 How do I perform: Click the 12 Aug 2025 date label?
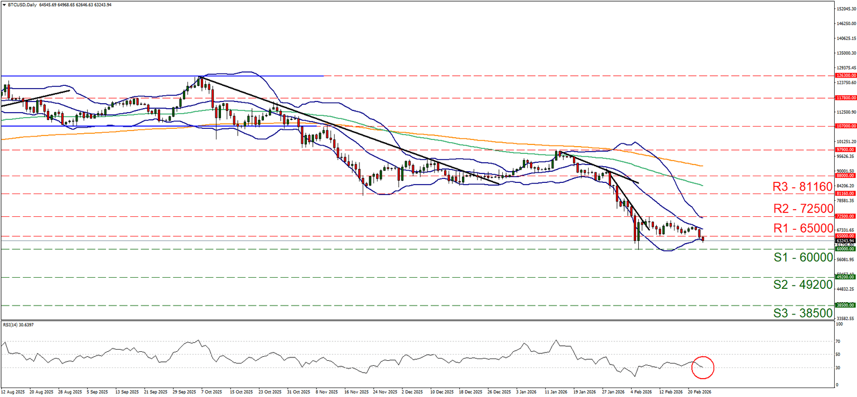coord(13,392)
